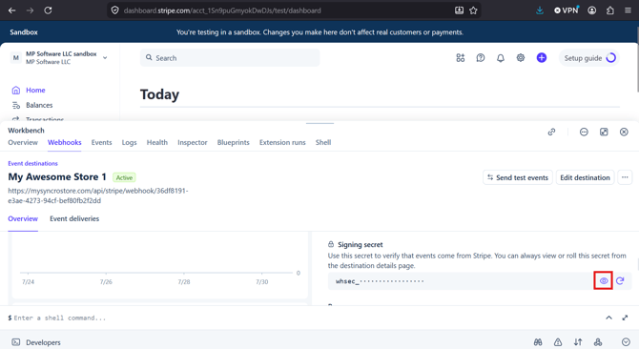
Task: Open the more options ellipsis menu
Action: point(625,177)
